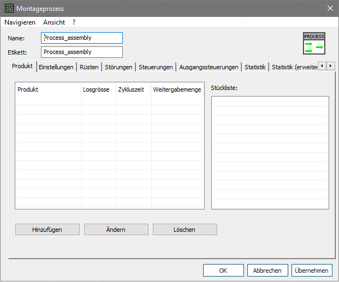339x282 pixels.
Task: Switch to the Ausgangssteuerungen tab
Action: point(209,67)
